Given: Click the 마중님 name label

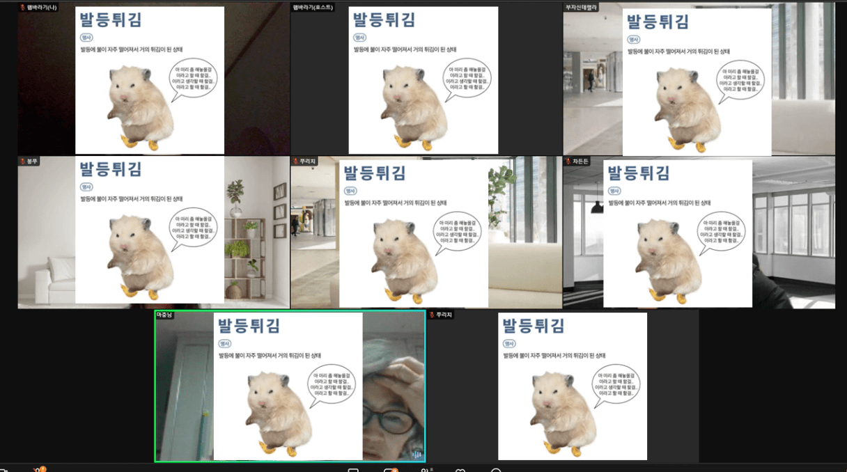Looking at the screenshot, I should point(164,315).
